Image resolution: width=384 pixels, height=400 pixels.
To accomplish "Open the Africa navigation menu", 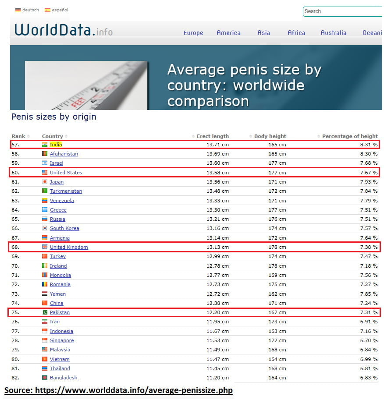I will pos(296,33).
